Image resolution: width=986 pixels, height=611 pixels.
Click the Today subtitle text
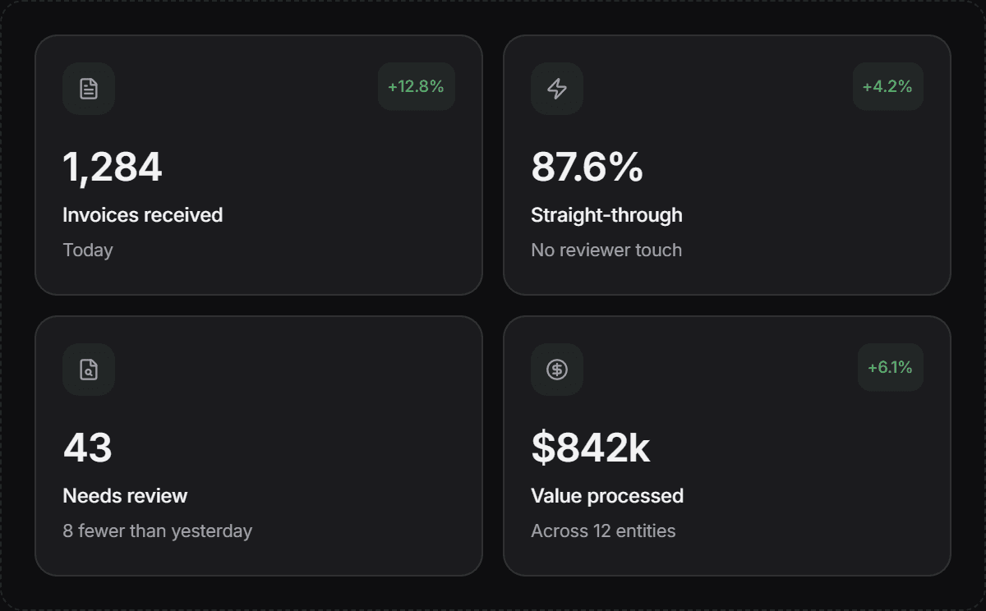click(88, 250)
